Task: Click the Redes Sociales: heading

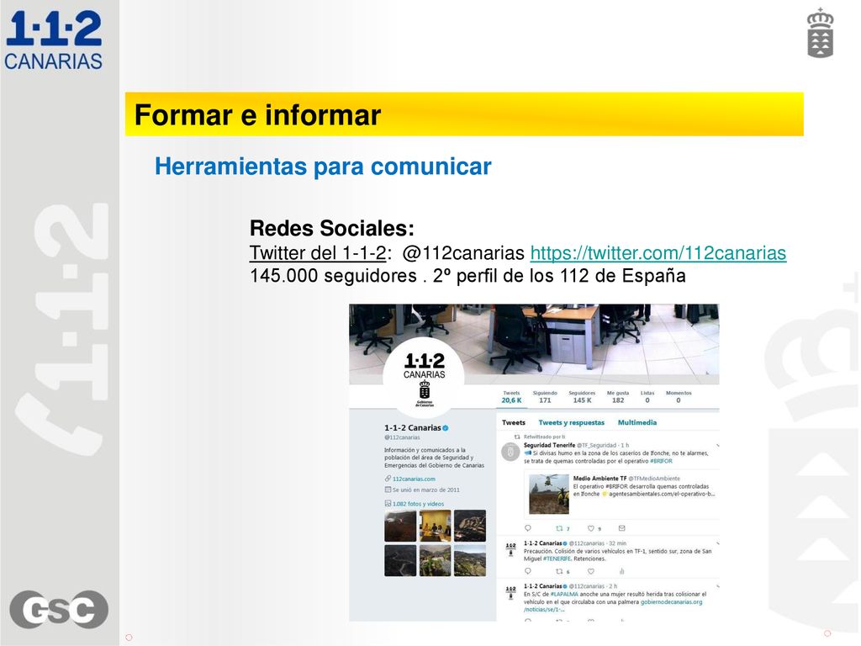Action: 331,227
